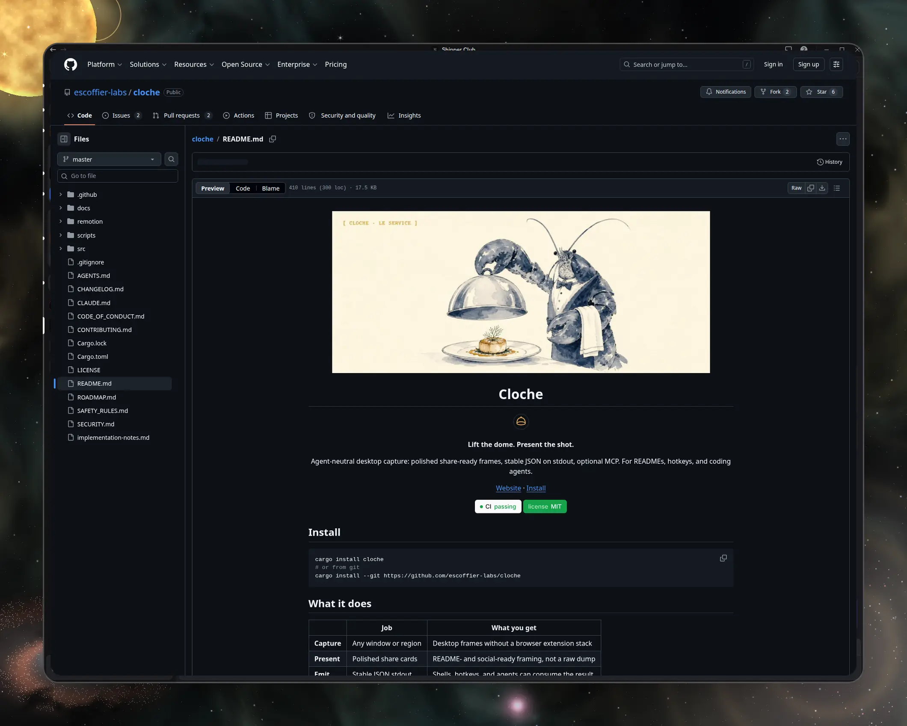This screenshot has width=907, height=726.
Task: Expand the Resources menu
Action: pyautogui.click(x=194, y=65)
